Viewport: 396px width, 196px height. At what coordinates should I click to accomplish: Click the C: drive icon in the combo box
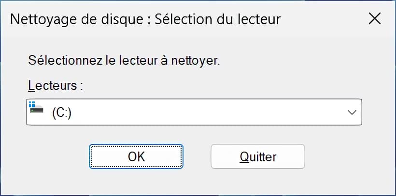click(36, 107)
